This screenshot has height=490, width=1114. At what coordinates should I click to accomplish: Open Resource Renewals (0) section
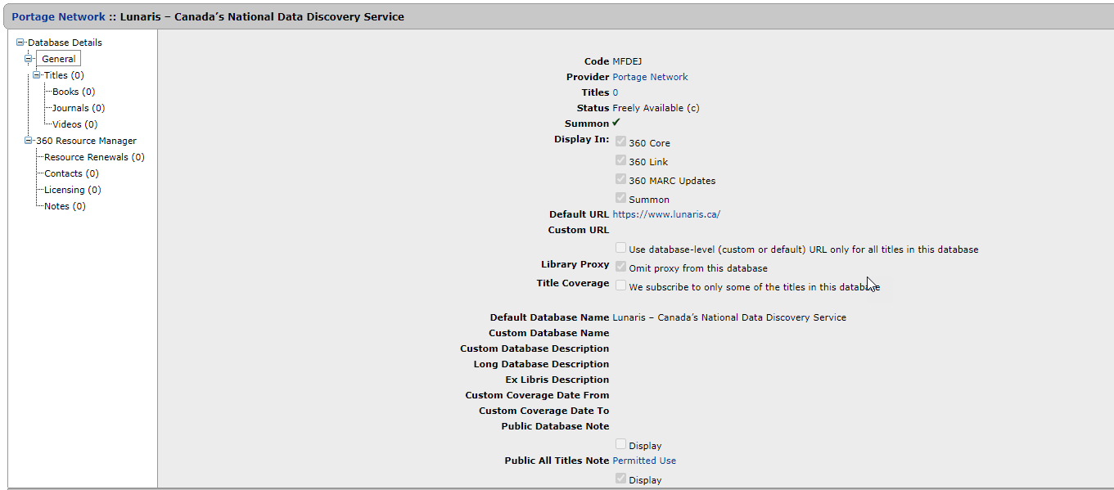pyautogui.click(x=94, y=157)
